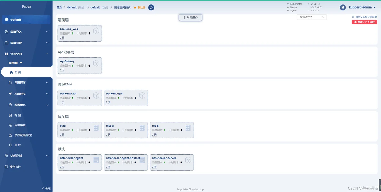Click the cube icon on backend-api card
Screen dimensions: 381x192
pos(96,95)
